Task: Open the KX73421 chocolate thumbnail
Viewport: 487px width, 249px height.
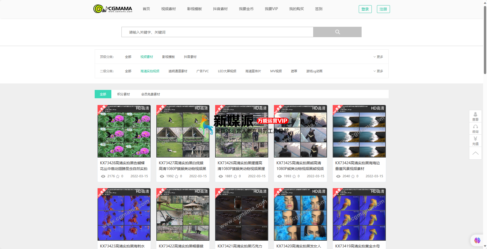Action: click(242, 214)
